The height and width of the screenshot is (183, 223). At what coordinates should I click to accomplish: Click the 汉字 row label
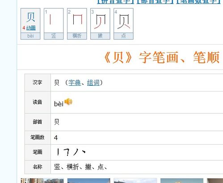point(38,82)
